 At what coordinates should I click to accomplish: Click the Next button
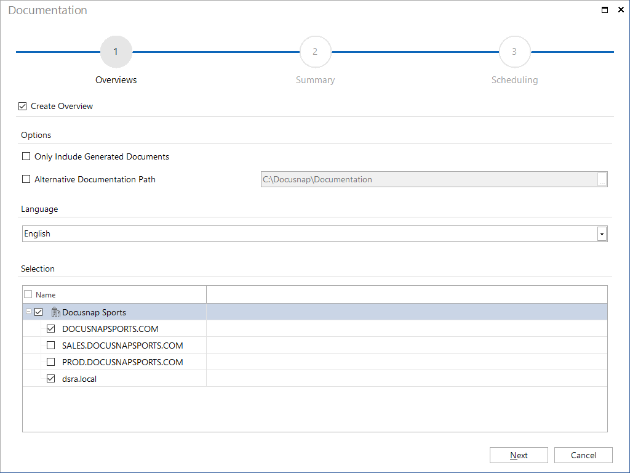[x=519, y=455]
